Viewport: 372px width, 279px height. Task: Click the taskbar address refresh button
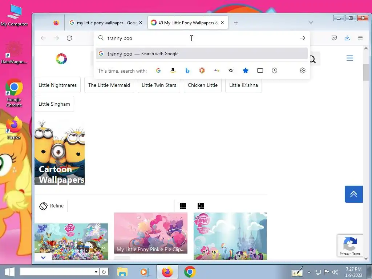coord(104,272)
